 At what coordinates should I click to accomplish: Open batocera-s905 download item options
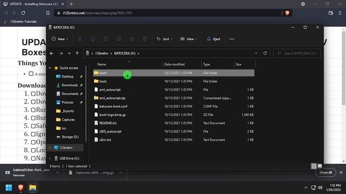pyautogui.click(x=121, y=172)
